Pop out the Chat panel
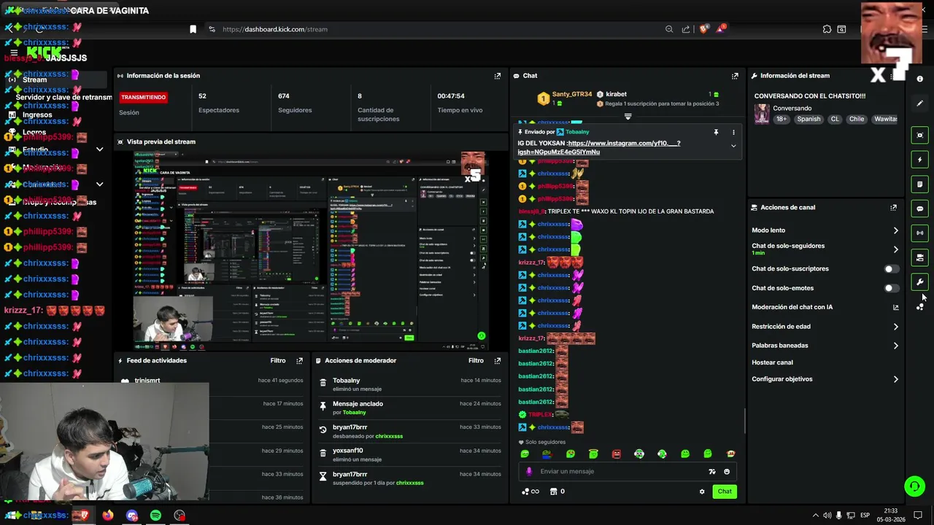This screenshot has height=525, width=934. pyautogui.click(x=735, y=76)
